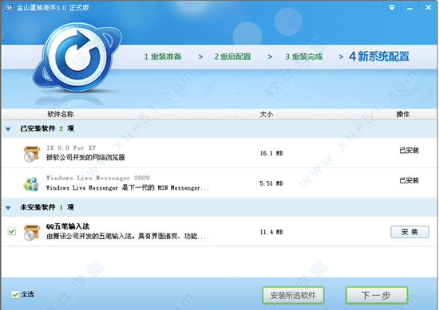Click the 下一步 button
This screenshot has width=439, height=310.
[377, 295]
